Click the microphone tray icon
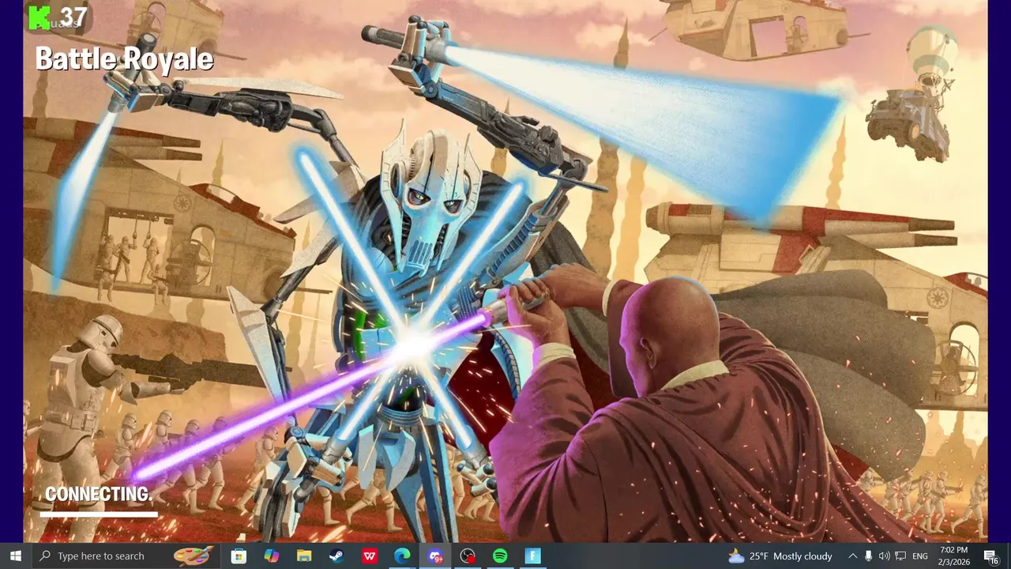Image resolution: width=1011 pixels, height=569 pixels. (869, 556)
